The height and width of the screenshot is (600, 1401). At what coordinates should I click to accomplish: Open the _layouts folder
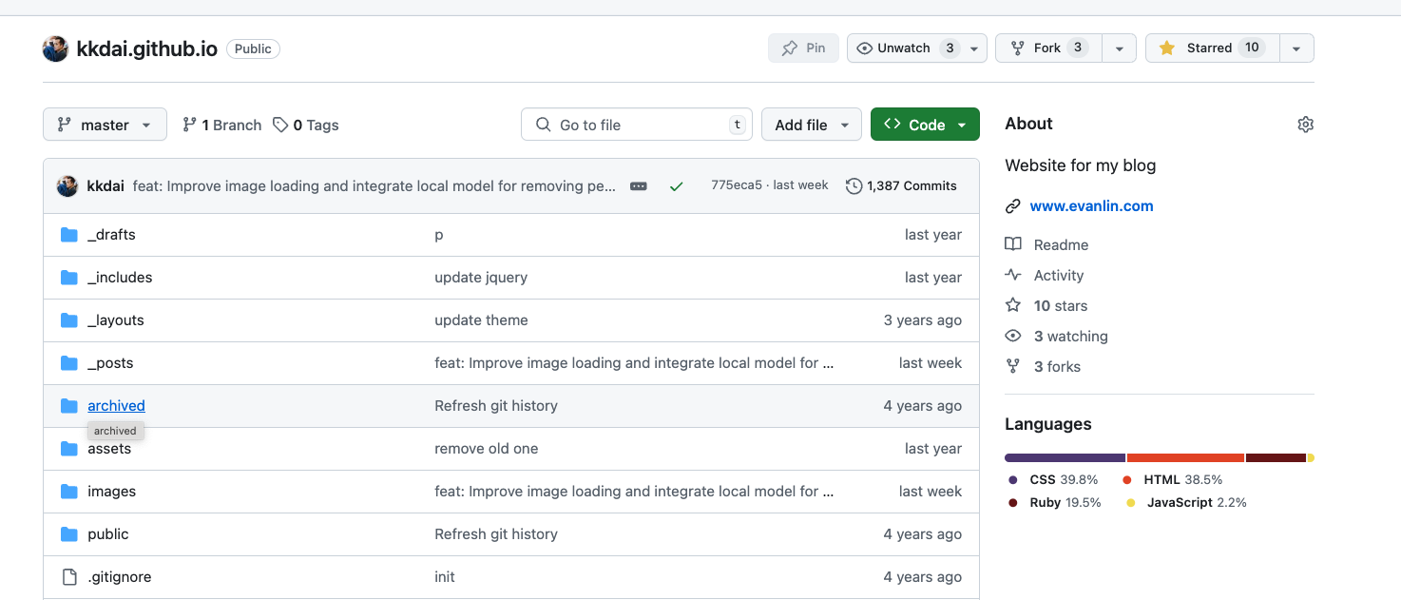point(116,320)
